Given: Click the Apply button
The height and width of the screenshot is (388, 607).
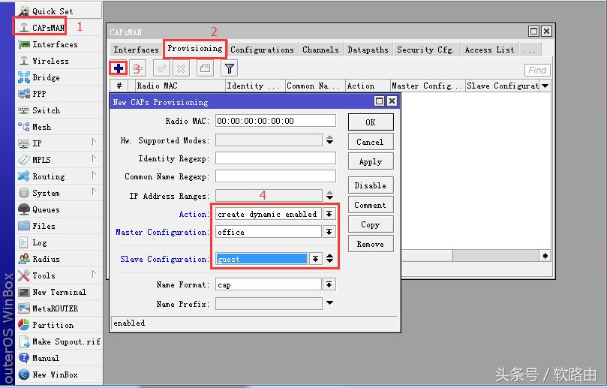Looking at the screenshot, I should [x=371, y=161].
